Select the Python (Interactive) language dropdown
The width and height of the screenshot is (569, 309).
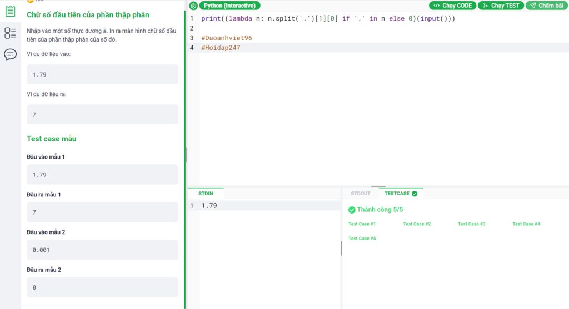point(229,6)
